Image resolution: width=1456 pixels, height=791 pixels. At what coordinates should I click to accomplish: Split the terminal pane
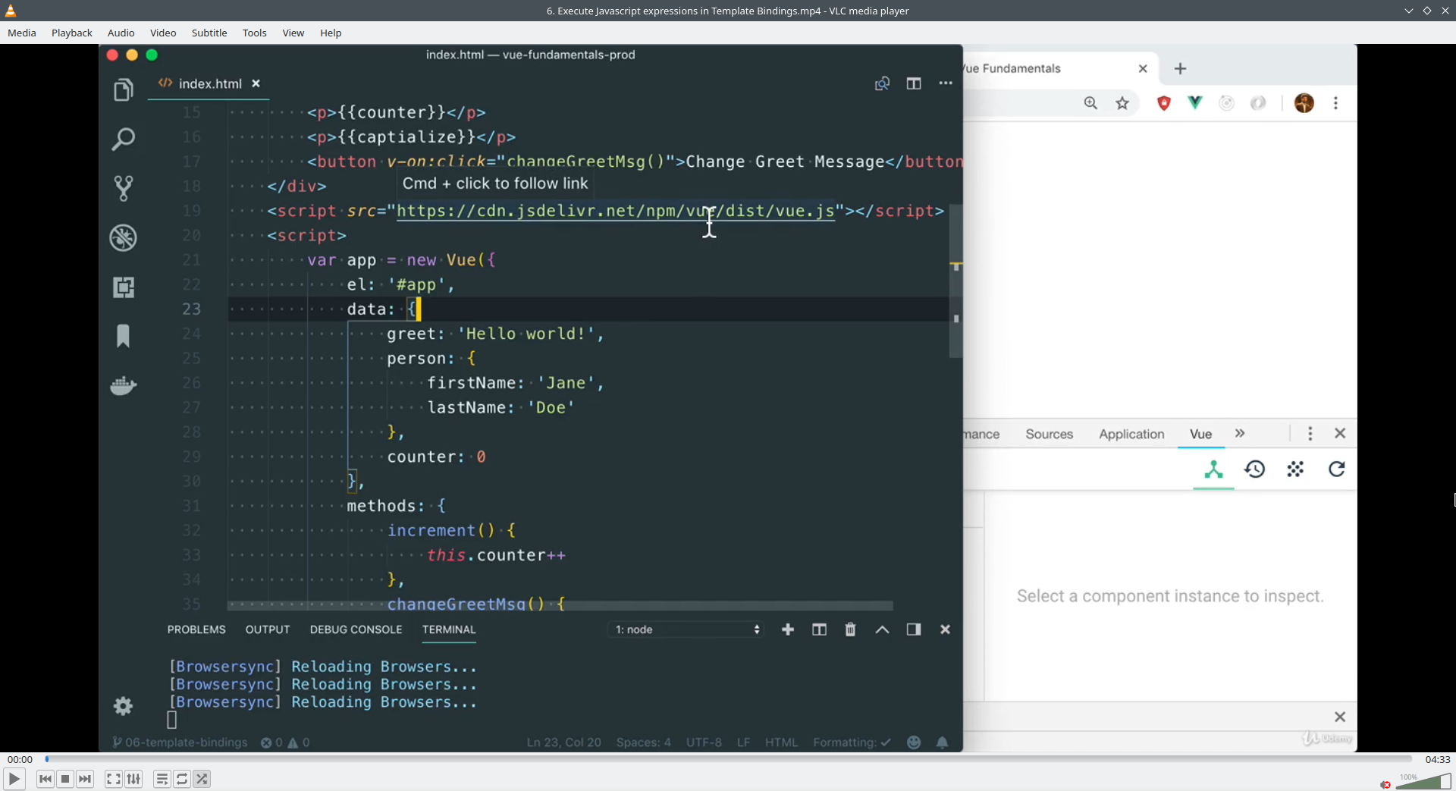pos(819,629)
